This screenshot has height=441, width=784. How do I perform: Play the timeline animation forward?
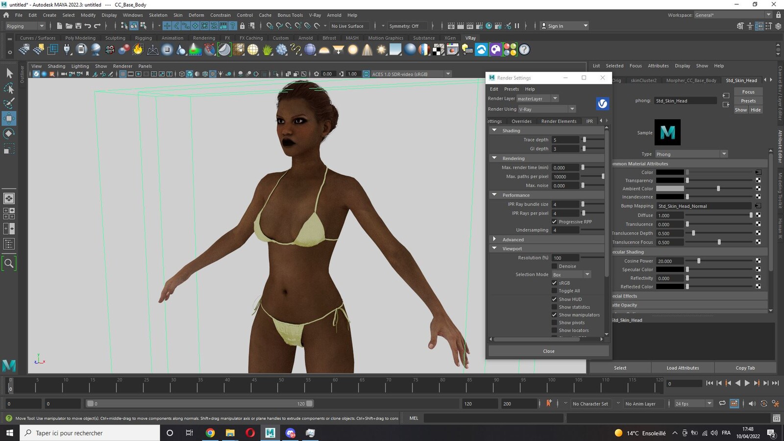click(747, 383)
